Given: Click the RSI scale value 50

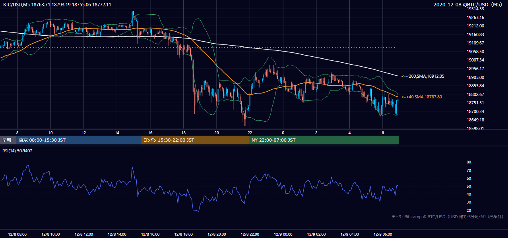Looking at the screenshot, I should pyautogui.click(x=469, y=186).
